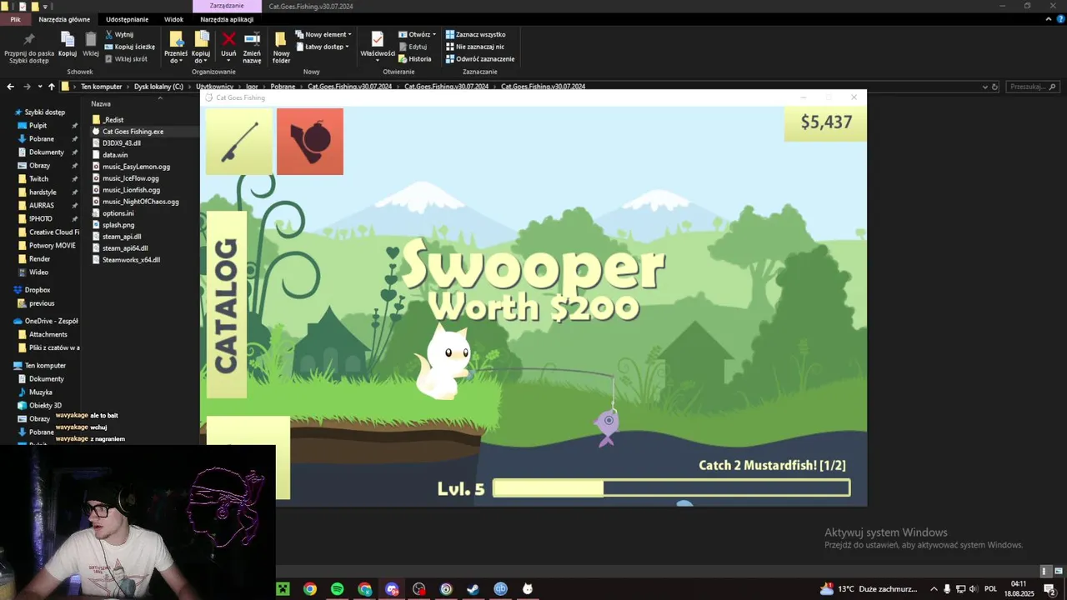Click the Wklej paste icon
This screenshot has width=1067, height=600.
click(91, 45)
